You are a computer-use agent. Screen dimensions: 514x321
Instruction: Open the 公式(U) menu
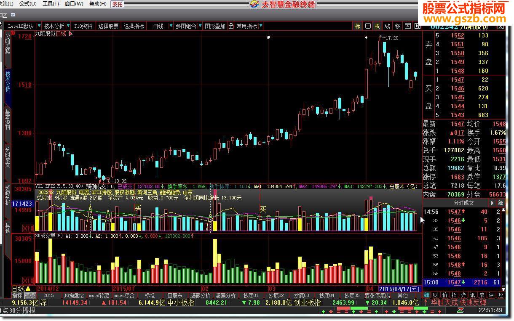point(28,4)
